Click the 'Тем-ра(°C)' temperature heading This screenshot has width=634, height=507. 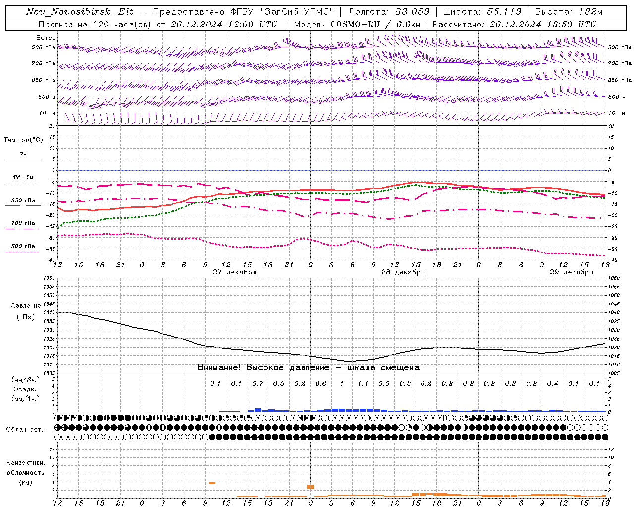(x=23, y=140)
